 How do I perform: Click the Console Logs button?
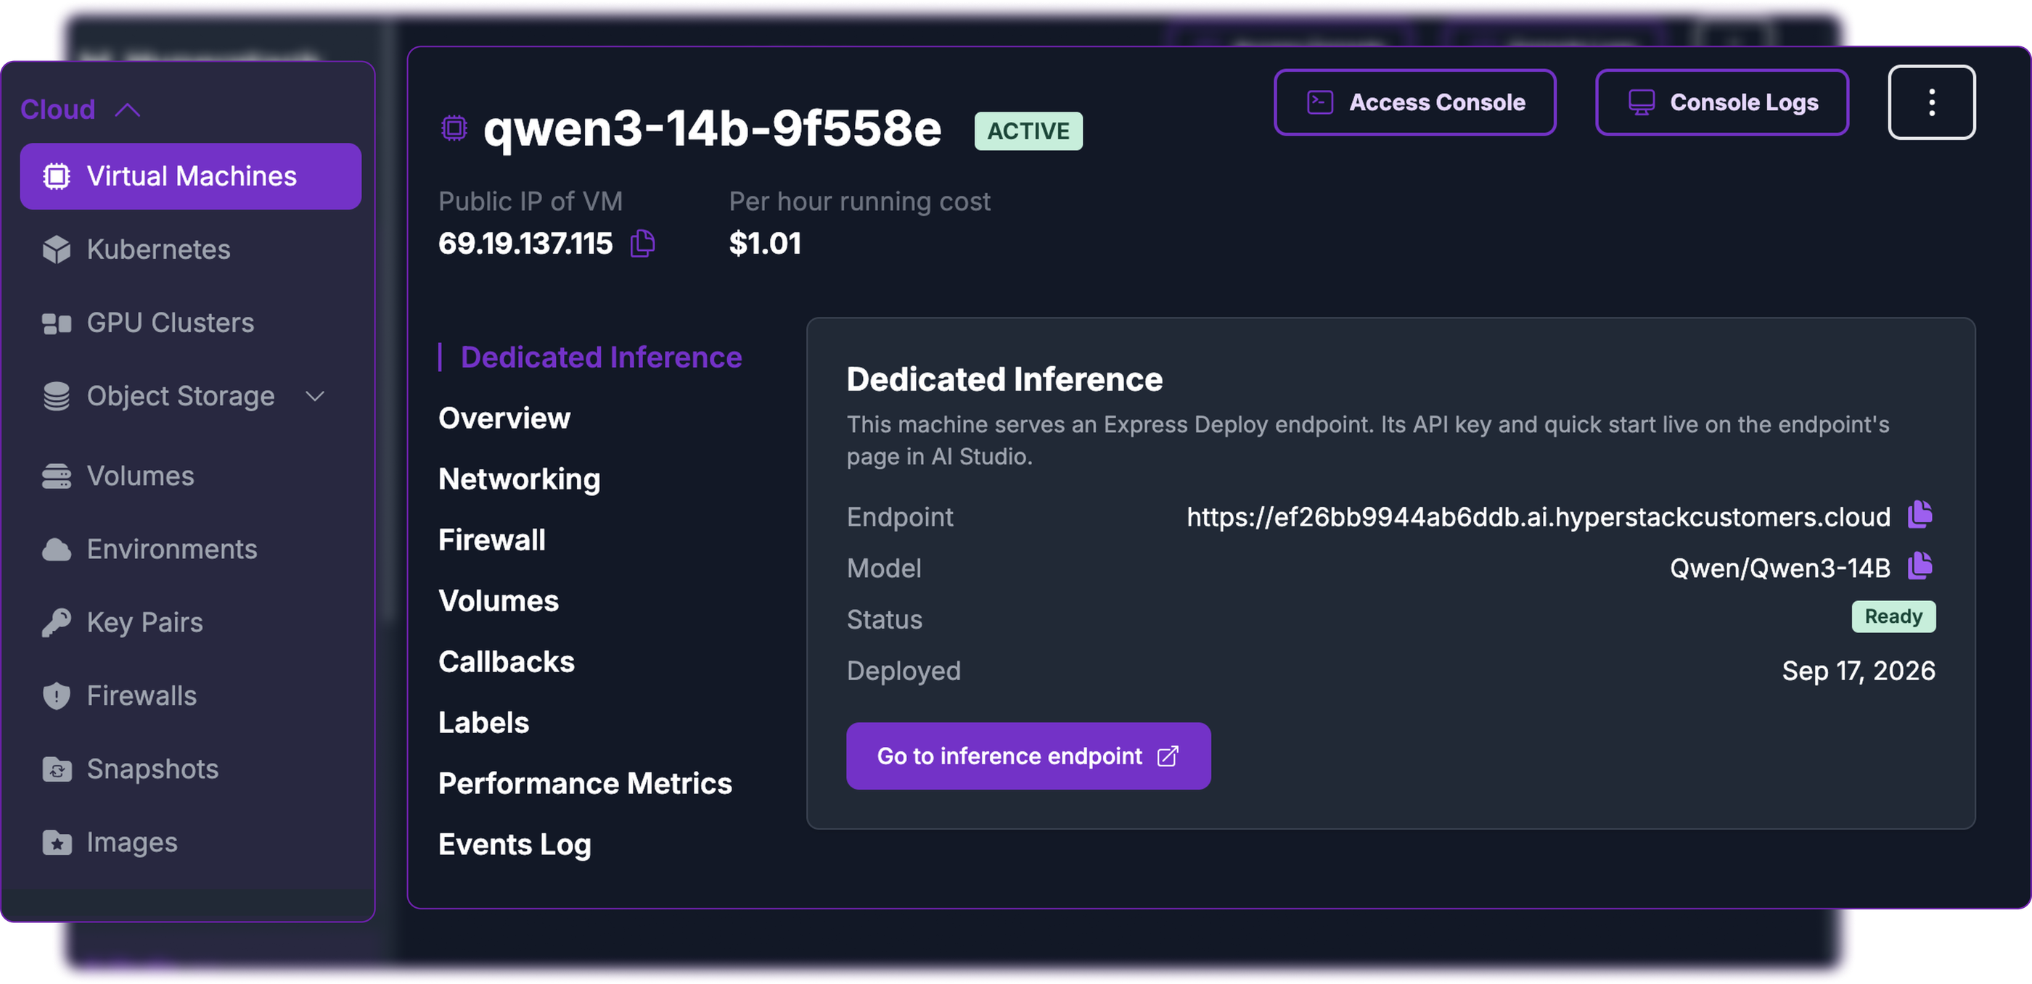(x=1722, y=102)
